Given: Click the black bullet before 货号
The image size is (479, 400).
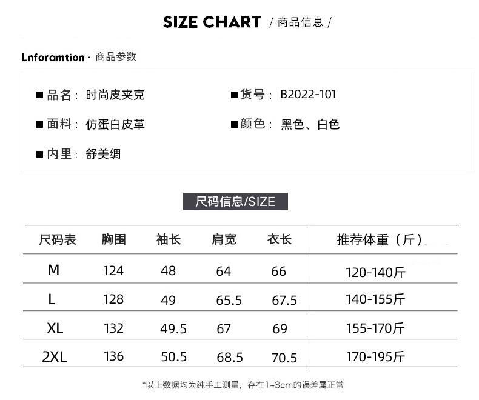Looking at the screenshot, I should (x=233, y=95).
